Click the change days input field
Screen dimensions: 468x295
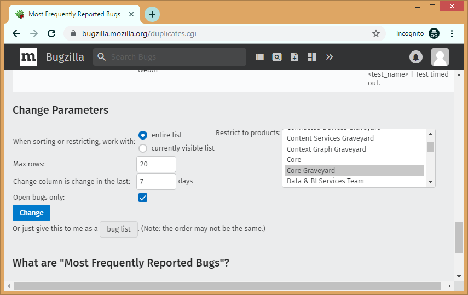(156, 182)
